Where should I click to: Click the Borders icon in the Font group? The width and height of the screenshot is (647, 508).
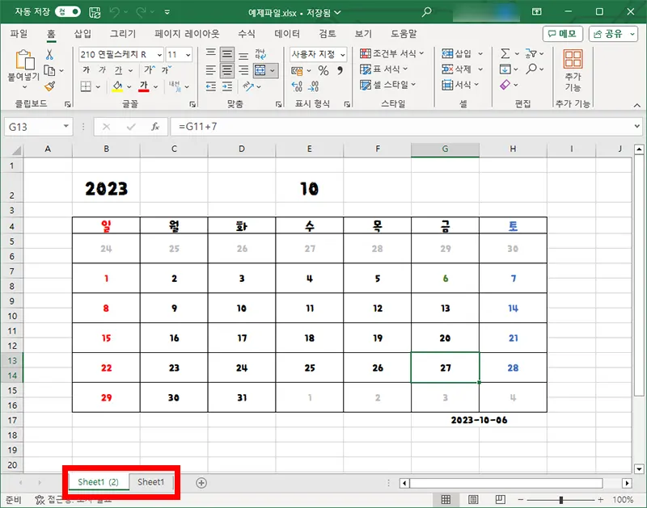click(85, 86)
